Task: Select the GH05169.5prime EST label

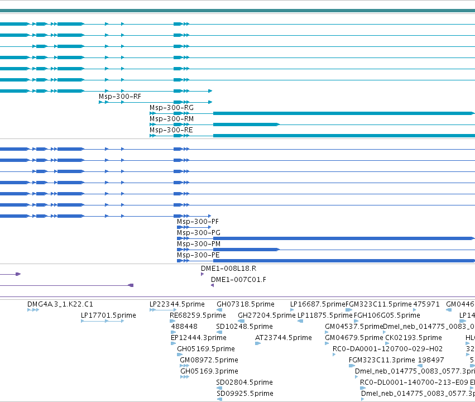Action: pyautogui.click(x=206, y=350)
